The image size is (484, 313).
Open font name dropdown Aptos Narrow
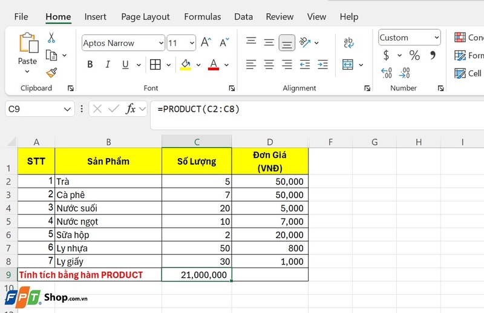(x=161, y=42)
